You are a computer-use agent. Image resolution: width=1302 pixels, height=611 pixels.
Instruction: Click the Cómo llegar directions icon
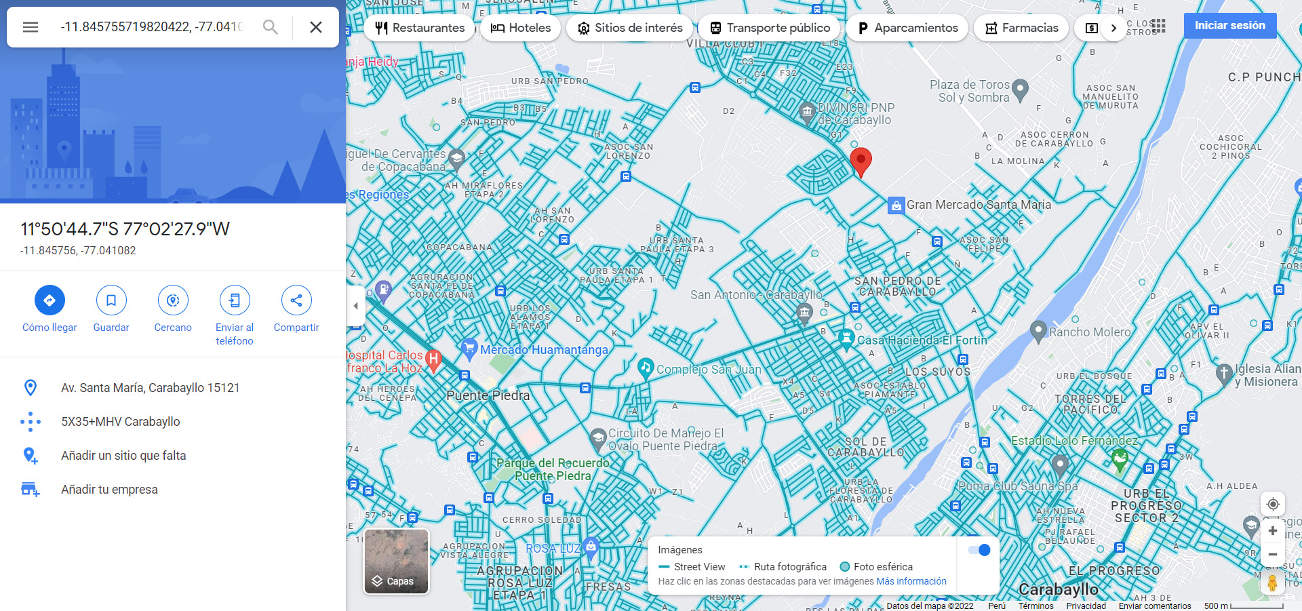pos(50,300)
